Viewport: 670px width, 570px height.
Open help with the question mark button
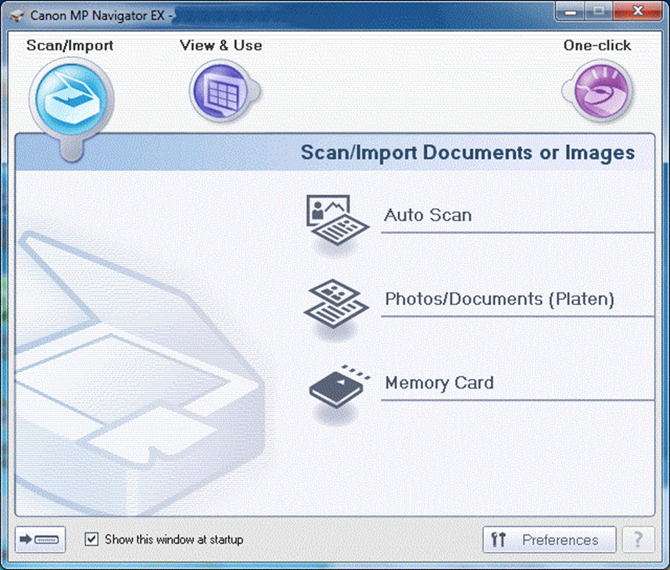[638, 540]
